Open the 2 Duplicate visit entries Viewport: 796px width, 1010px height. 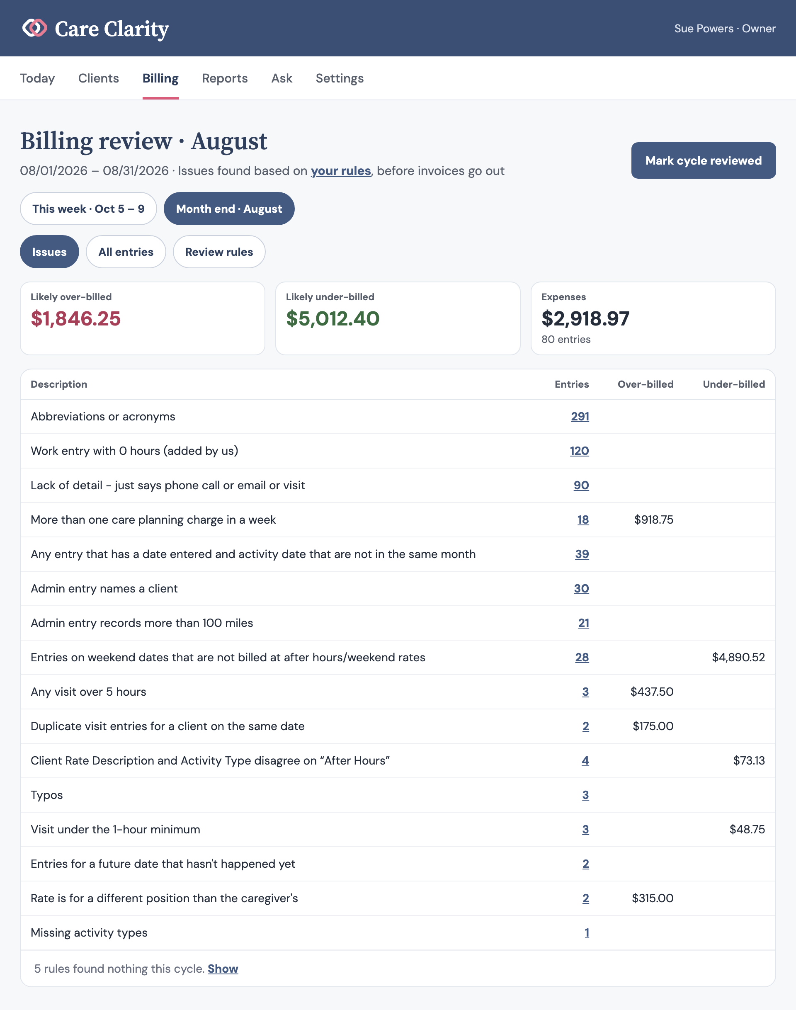pyautogui.click(x=585, y=727)
